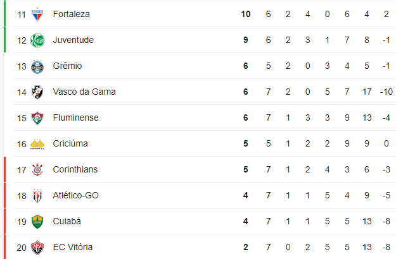
Task: Click the EC Vitória crest
Action: click(x=37, y=248)
